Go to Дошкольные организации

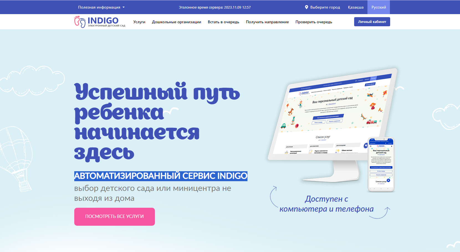coord(177,22)
